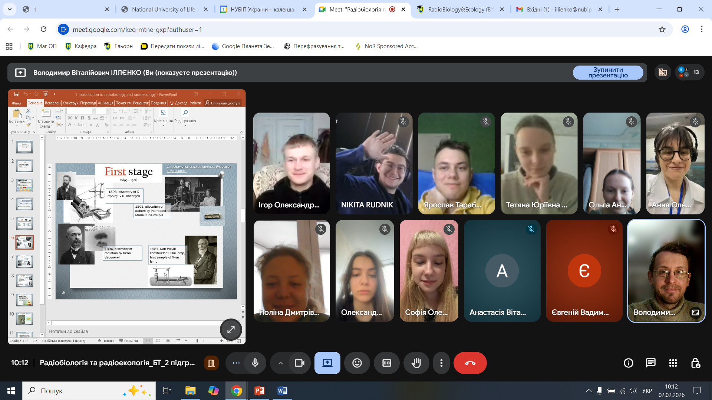
Task: Raise hand in the meeting
Action: tap(416, 363)
